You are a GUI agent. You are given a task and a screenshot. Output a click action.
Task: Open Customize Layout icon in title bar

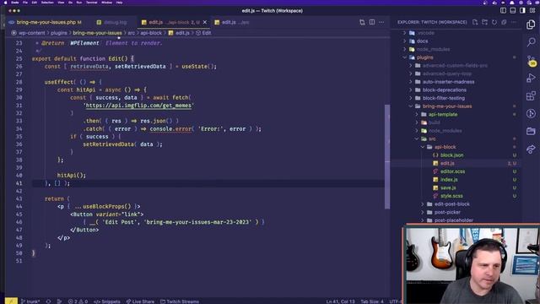pyautogui.click(x=532, y=11)
